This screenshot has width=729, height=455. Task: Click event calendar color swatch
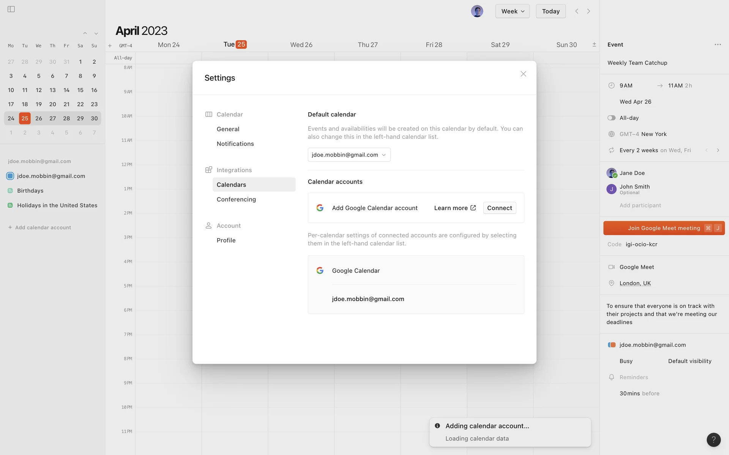[612, 345]
